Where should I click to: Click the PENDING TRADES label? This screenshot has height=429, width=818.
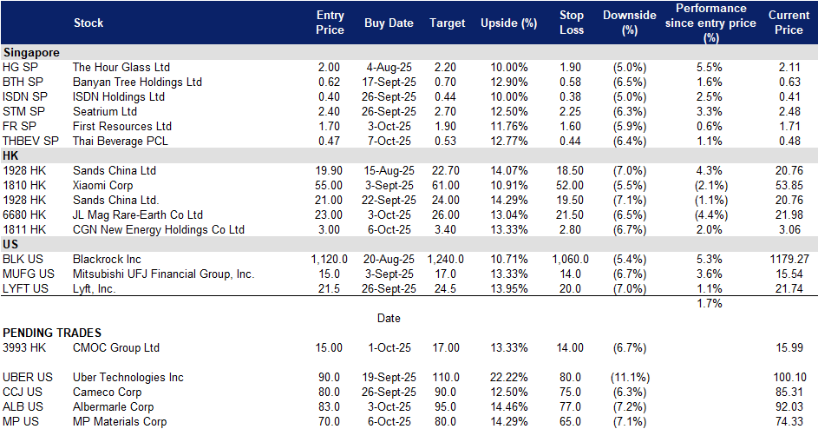click(52, 333)
